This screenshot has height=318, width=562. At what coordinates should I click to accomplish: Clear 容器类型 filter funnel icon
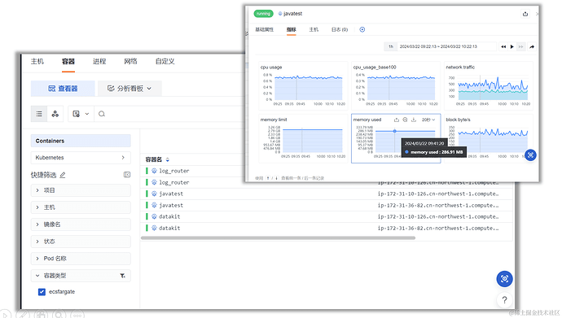click(x=122, y=276)
